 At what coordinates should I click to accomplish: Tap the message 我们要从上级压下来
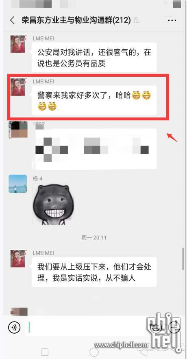[x=94, y=272]
